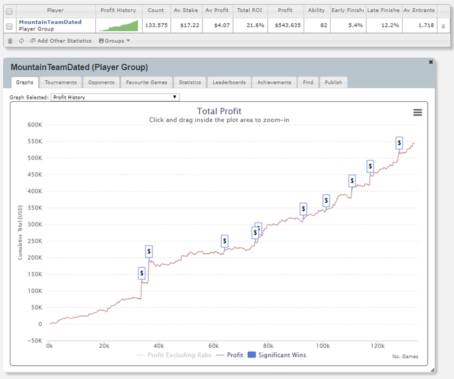Click the $17.22 average stake cell

(x=187, y=25)
